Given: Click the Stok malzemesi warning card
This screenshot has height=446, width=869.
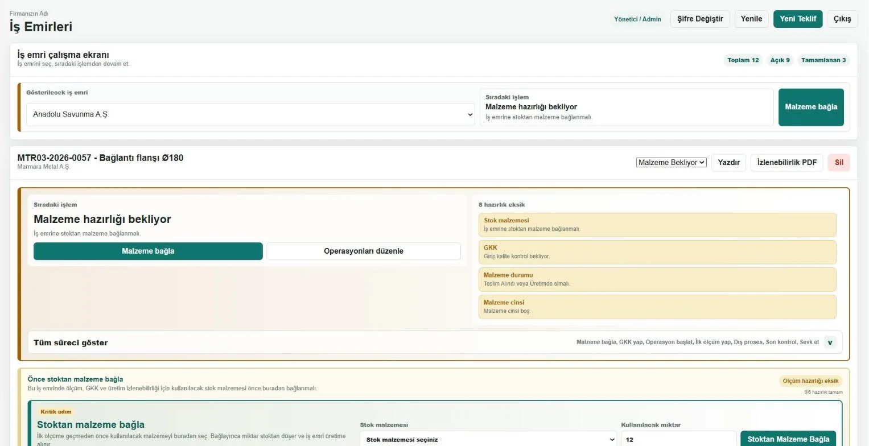Looking at the screenshot, I should [657, 225].
